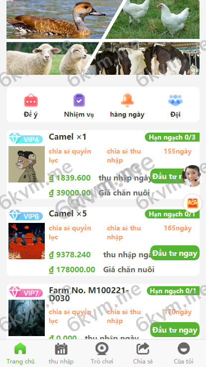This screenshot has width=206, height=367.
Task: Open the Để ý notice icon
Action: (x=30, y=100)
